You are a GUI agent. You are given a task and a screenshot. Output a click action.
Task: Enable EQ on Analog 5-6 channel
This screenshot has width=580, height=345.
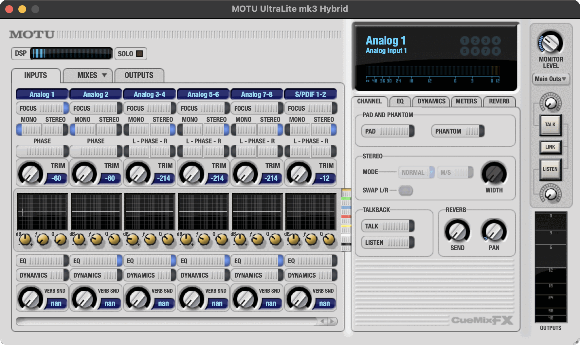click(x=203, y=261)
